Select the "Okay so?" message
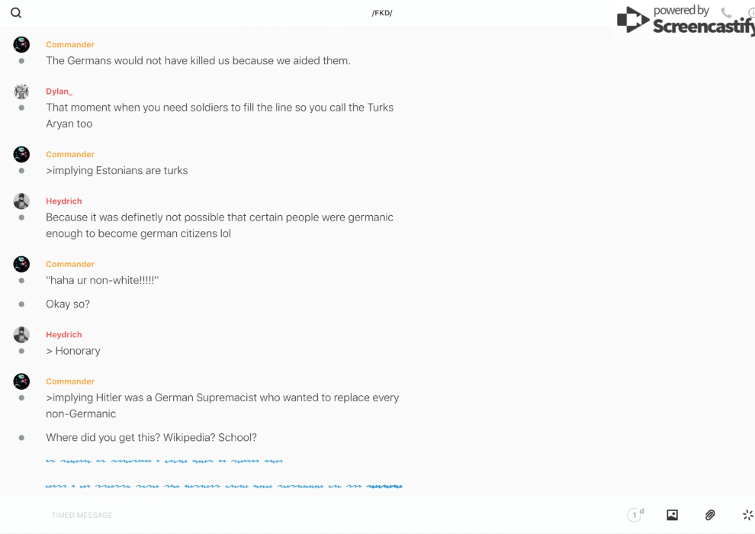755x534 pixels. coord(68,304)
